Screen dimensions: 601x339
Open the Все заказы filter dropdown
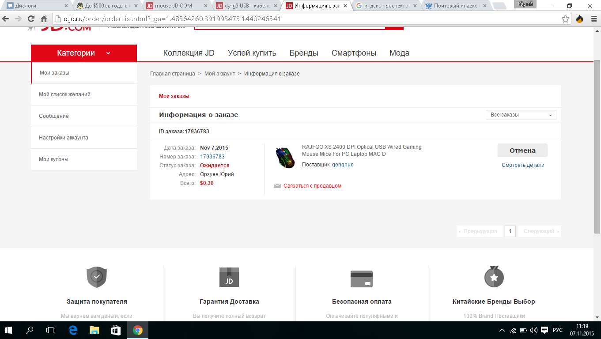pyautogui.click(x=521, y=115)
